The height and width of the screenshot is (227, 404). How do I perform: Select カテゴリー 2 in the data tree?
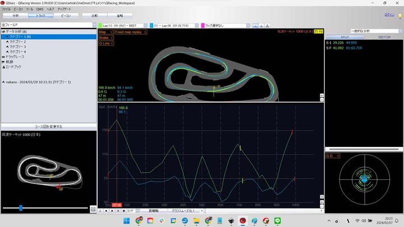(x=17, y=41)
